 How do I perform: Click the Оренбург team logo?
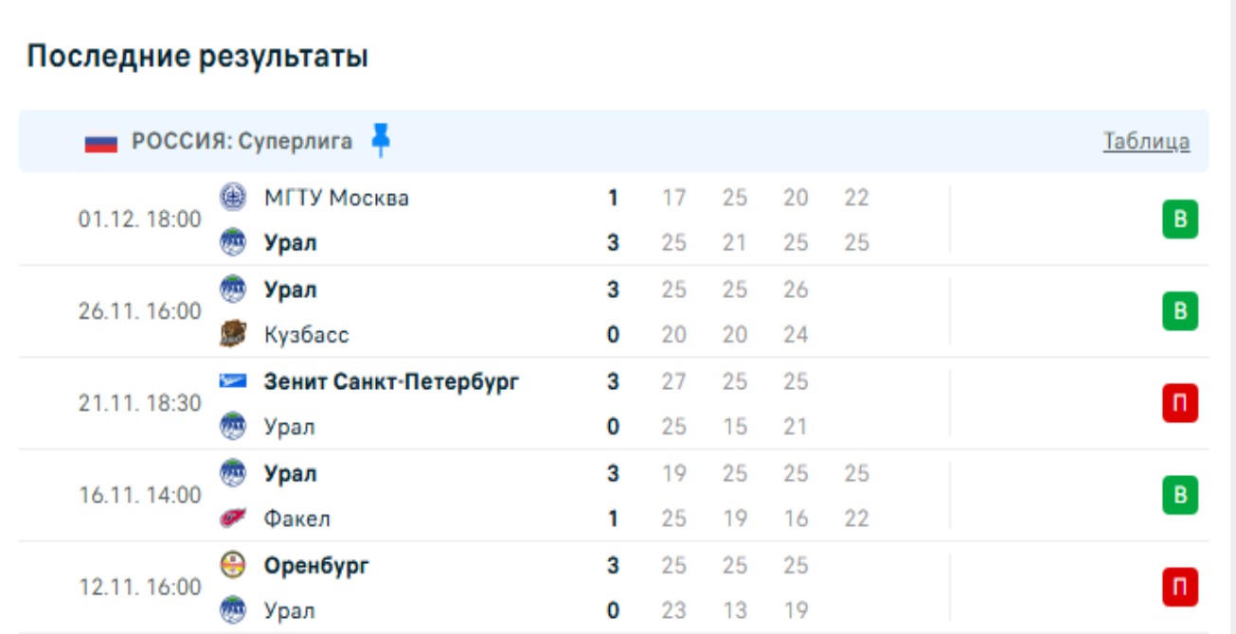[232, 566]
